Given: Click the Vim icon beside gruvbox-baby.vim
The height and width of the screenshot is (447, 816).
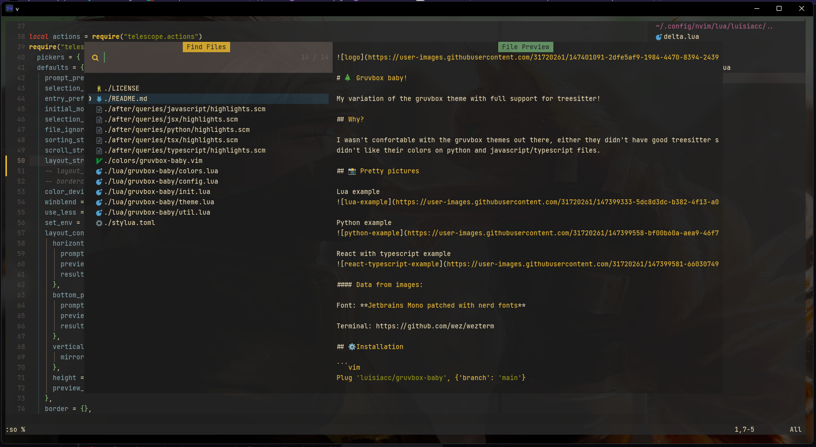Looking at the screenshot, I should click(x=99, y=161).
